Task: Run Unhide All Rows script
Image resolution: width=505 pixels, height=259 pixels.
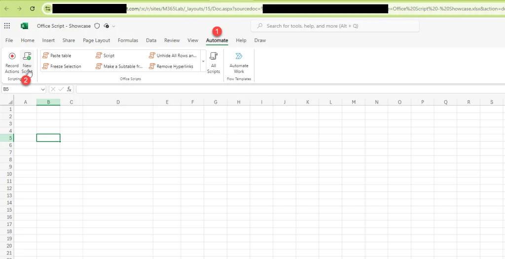Action: pyautogui.click(x=173, y=56)
